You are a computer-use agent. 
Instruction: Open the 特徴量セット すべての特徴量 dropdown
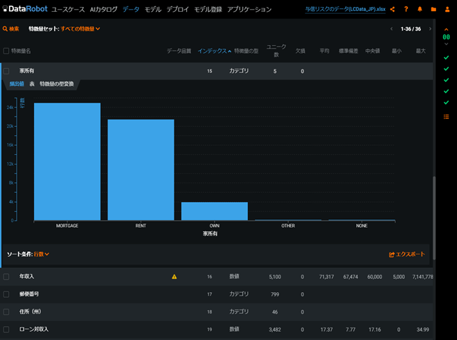80,29
